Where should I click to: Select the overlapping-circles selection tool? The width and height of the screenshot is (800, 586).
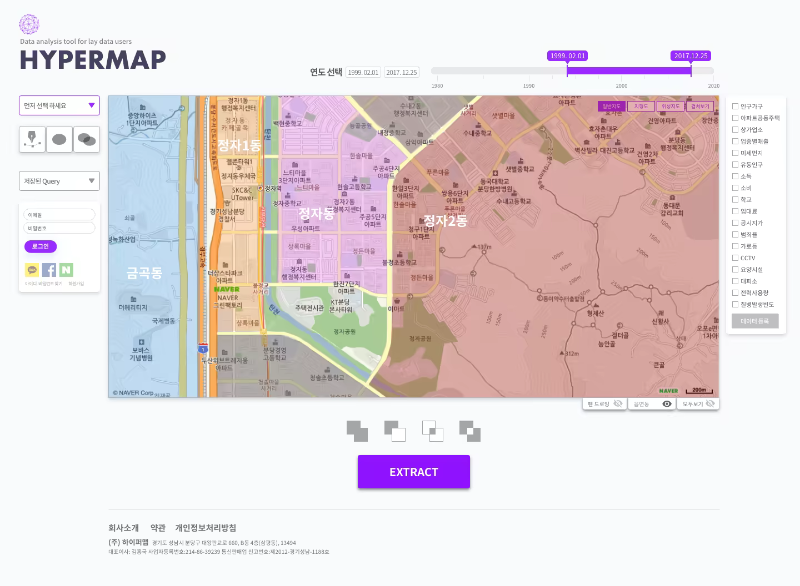pos(86,139)
